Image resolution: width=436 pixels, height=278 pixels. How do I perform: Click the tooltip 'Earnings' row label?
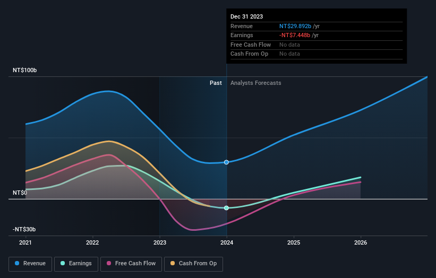242,35
